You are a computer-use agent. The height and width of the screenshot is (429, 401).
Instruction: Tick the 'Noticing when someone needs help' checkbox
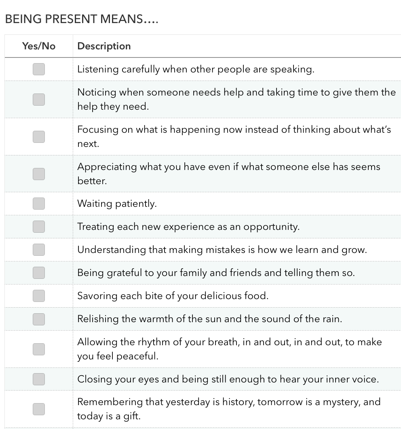(39, 100)
